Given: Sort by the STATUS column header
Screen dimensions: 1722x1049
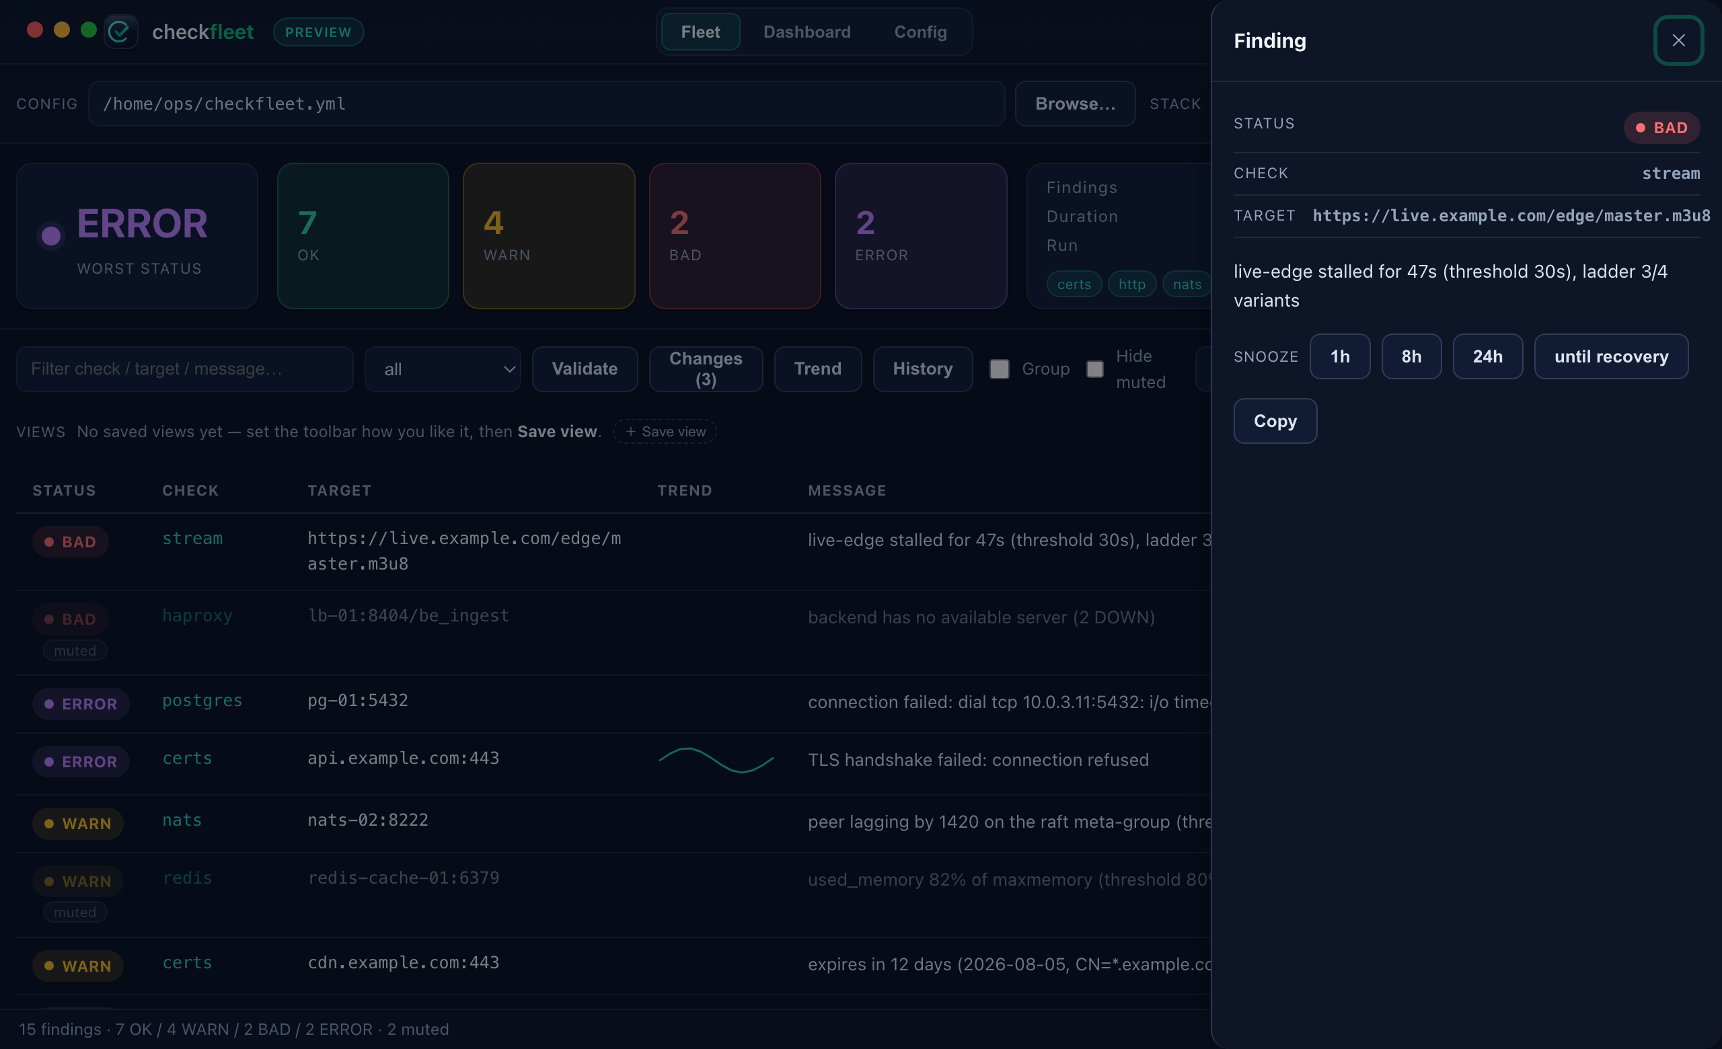Looking at the screenshot, I should (x=65, y=490).
